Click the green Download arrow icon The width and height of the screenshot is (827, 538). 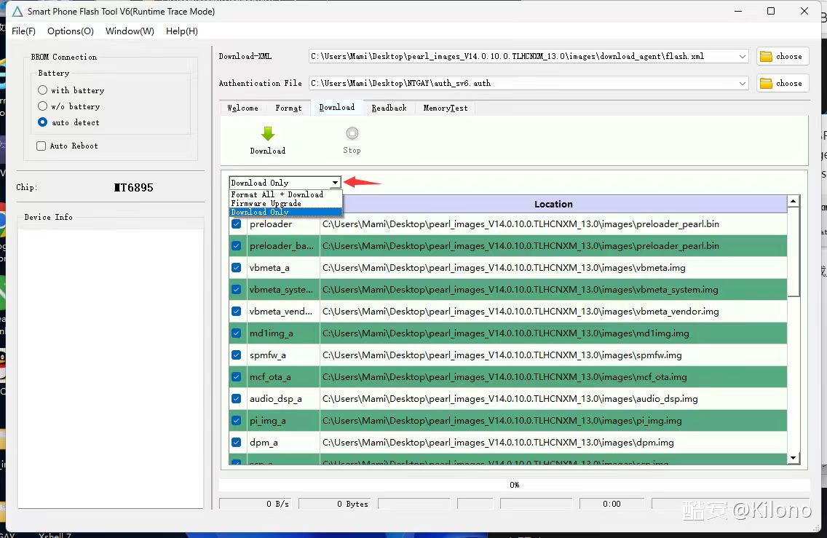(267, 134)
